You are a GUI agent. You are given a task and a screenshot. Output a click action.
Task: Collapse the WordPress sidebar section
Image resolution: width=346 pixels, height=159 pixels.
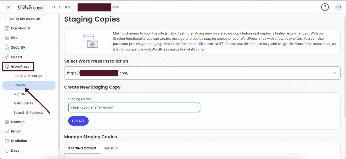click(x=20, y=67)
